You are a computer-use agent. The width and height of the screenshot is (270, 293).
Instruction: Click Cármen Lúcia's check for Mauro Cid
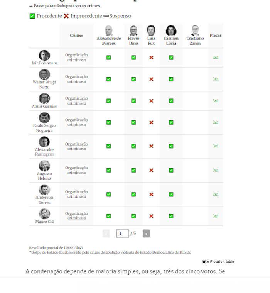click(171, 216)
